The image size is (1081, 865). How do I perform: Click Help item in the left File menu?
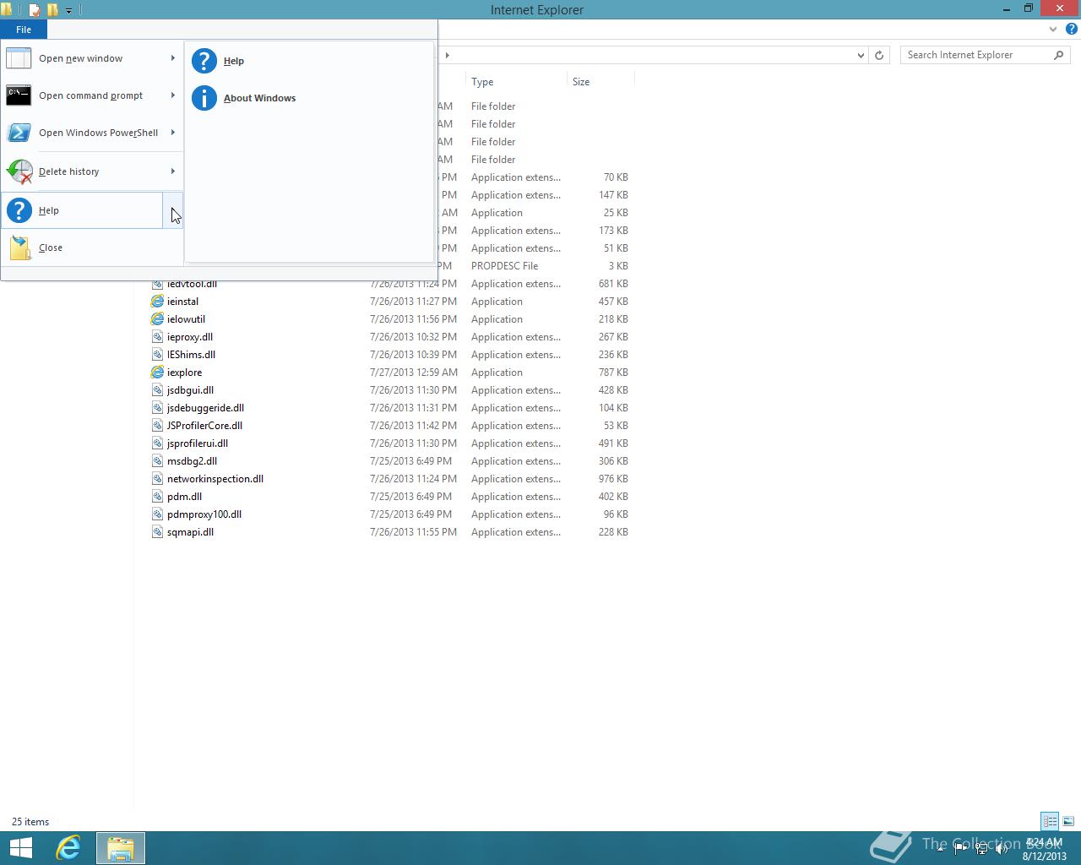coord(83,210)
